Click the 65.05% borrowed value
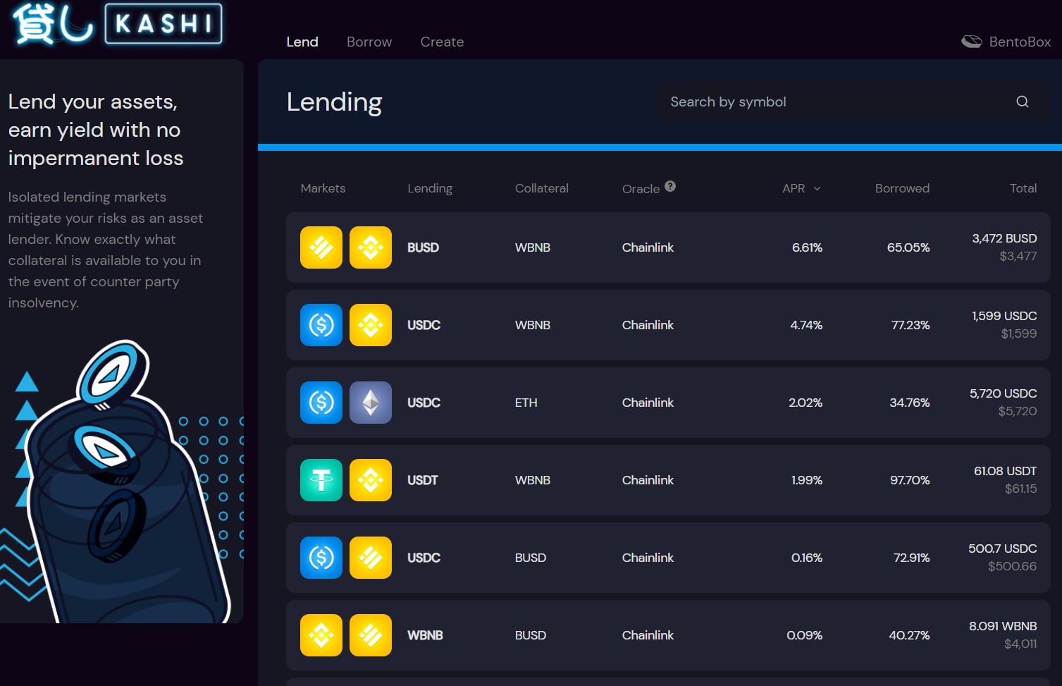Viewport: 1062px width, 686px height. click(x=908, y=247)
